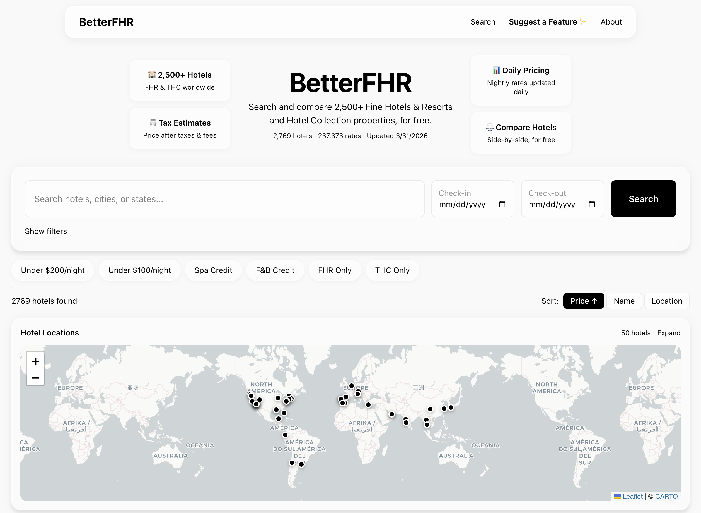The width and height of the screenshot is (701, 513).
Task: Click the black Search button
Action: (x=643, y=199)
